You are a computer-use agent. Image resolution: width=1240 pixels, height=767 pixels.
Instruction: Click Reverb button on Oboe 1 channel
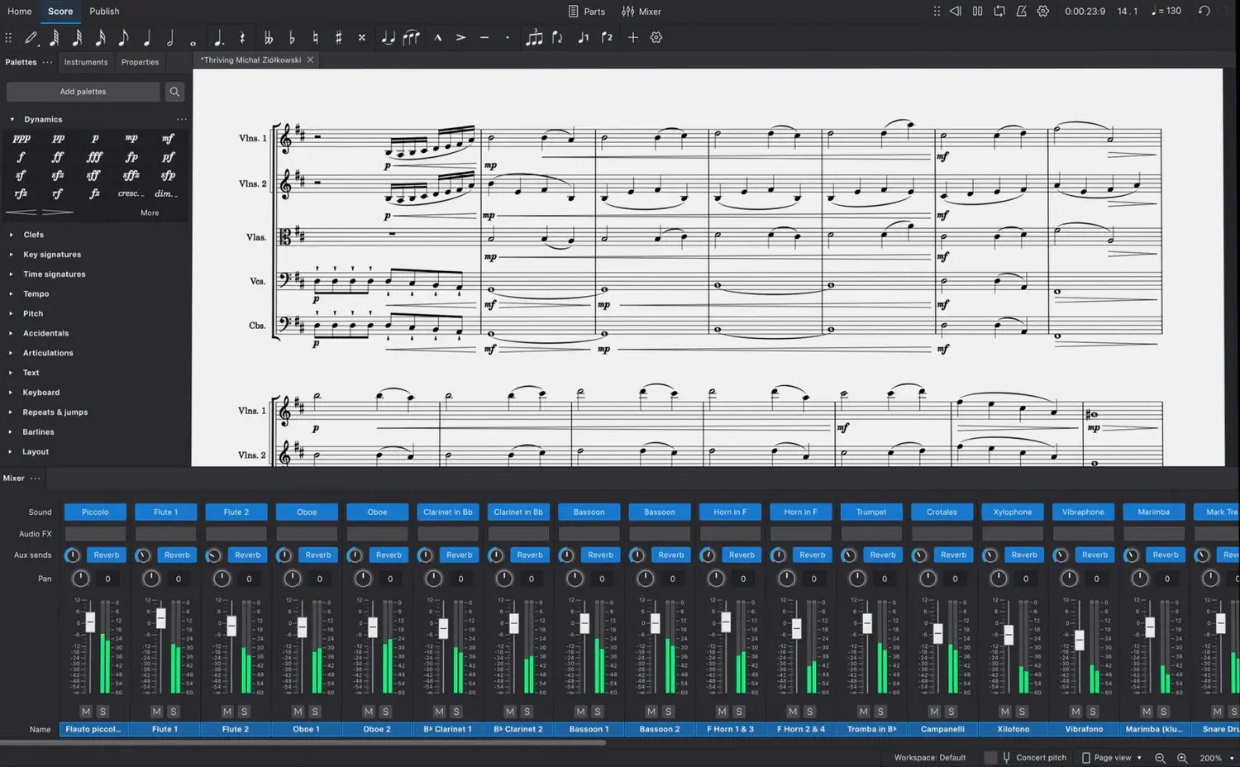pyautogui.click(x=317, y=555)
